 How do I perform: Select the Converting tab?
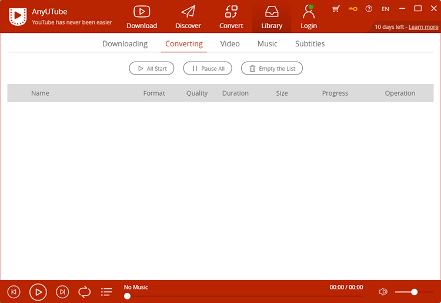184,44
